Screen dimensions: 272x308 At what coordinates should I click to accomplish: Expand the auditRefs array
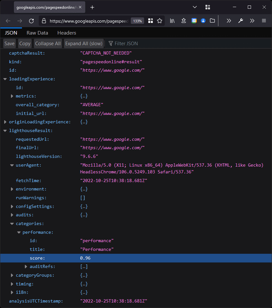point(26,266)
